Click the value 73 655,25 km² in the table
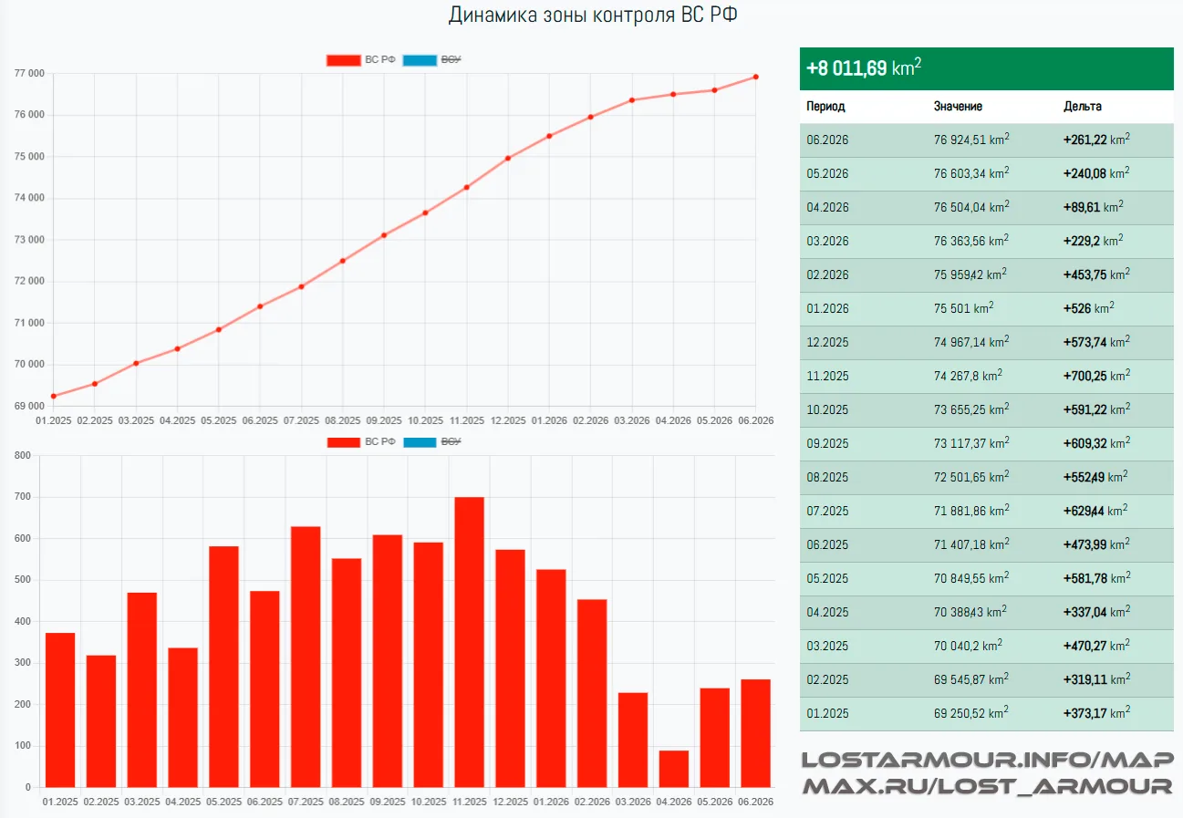 click(x=971, y=409)
